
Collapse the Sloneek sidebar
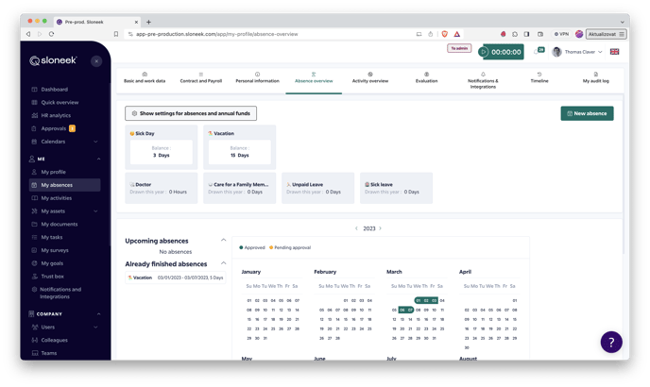(x=96, y=61)
